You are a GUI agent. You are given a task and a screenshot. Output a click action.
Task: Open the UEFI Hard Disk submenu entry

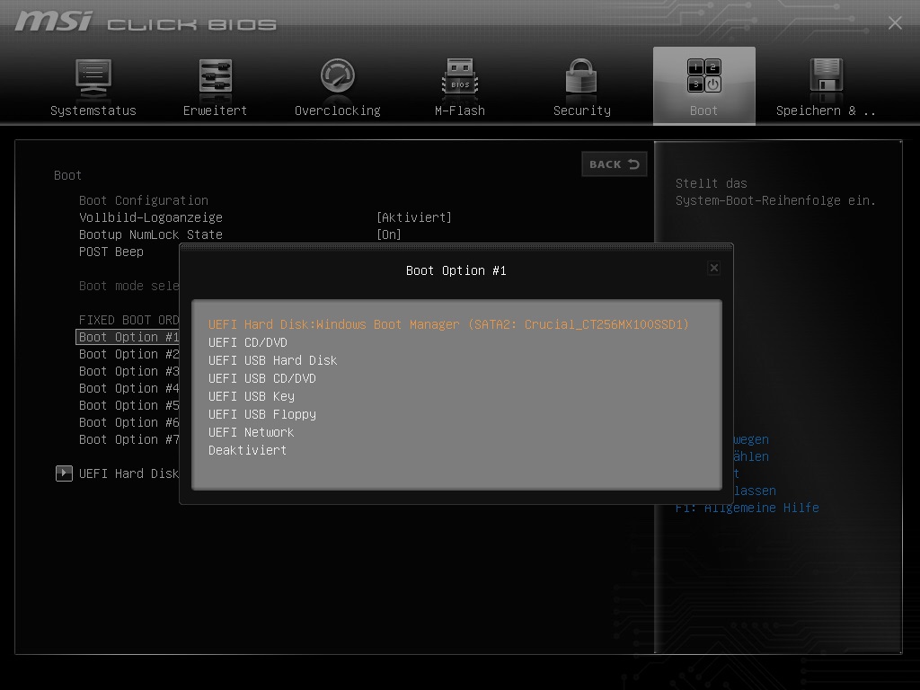tap(129, 473)
